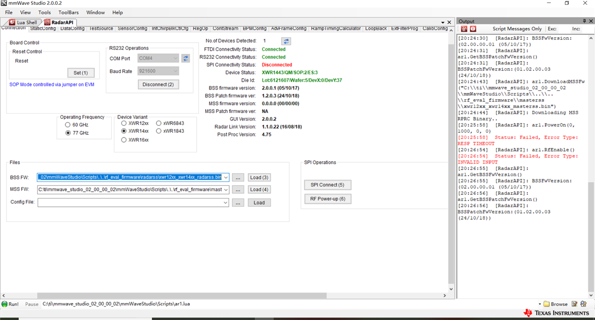Refresh the number of devices detected

point(286,41)
